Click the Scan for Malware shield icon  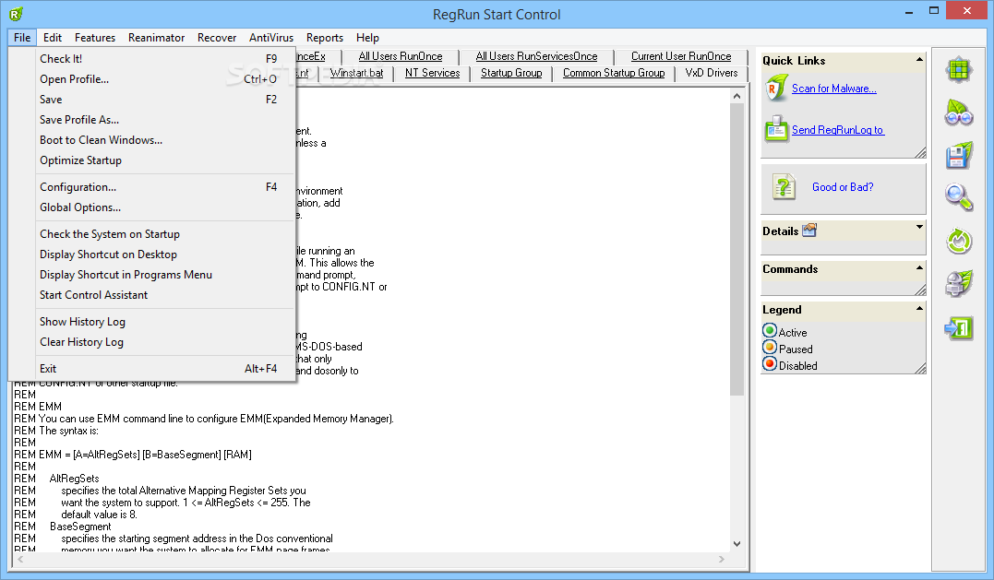coord(776,89)
